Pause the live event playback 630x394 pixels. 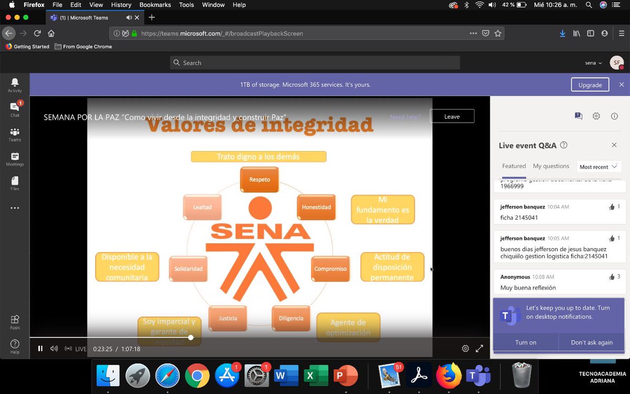click(40, 348)
